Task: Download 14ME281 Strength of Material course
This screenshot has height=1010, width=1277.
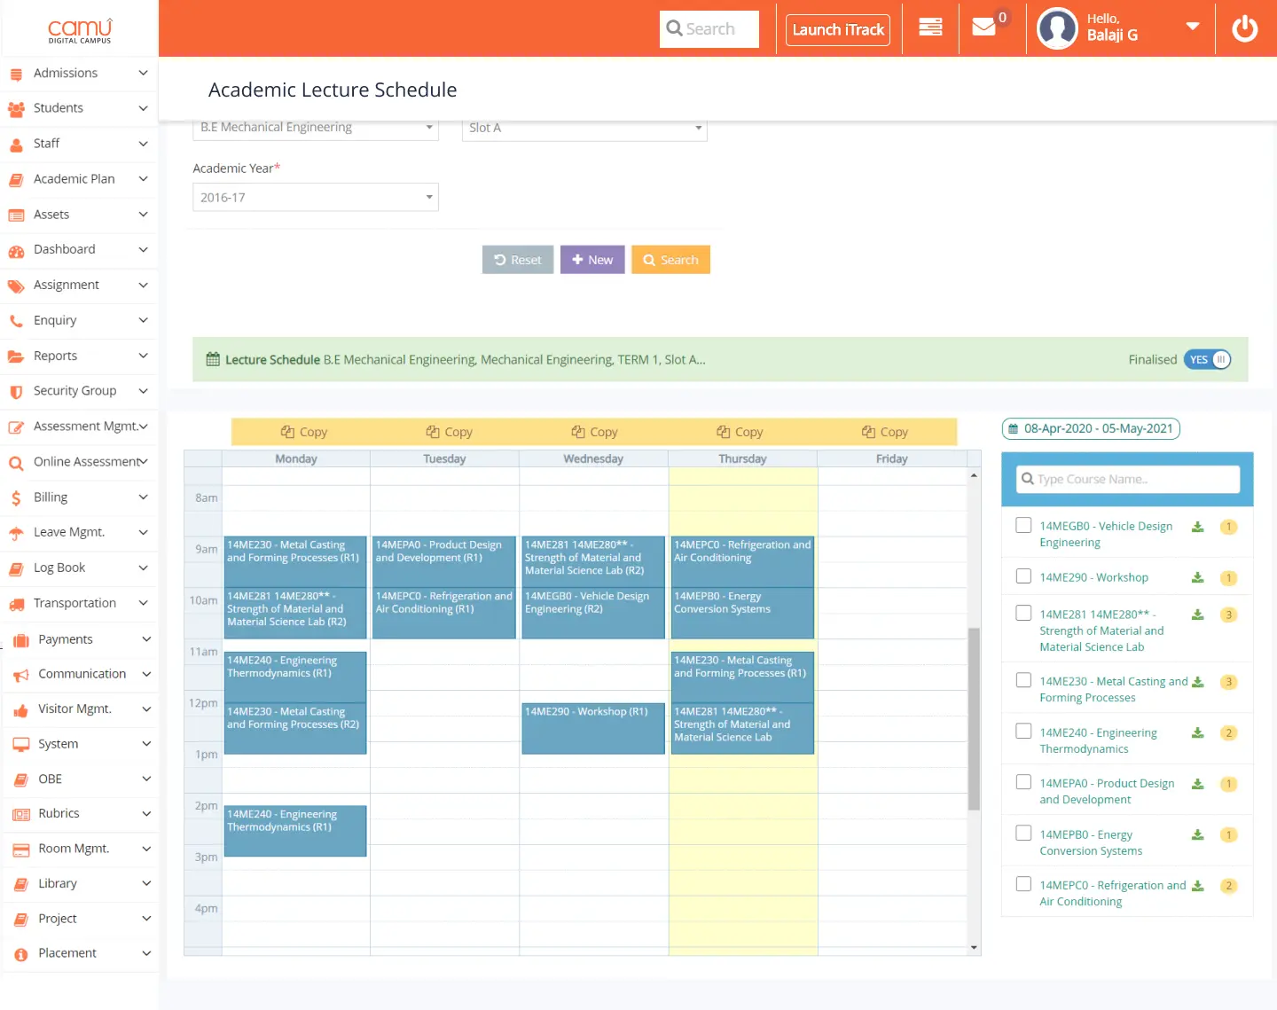Action: [1197, 615]
